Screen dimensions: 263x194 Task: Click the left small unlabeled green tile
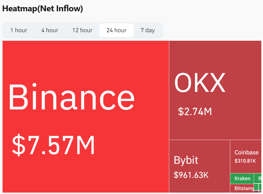(x=256, y=187)
